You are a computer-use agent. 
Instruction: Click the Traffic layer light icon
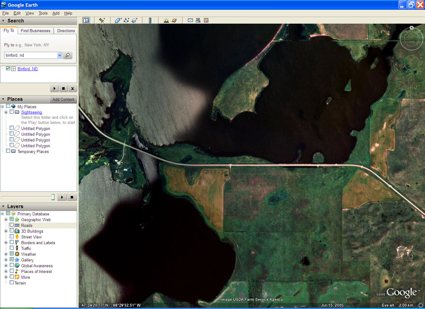pyautogui.click(x=17, y=248)
